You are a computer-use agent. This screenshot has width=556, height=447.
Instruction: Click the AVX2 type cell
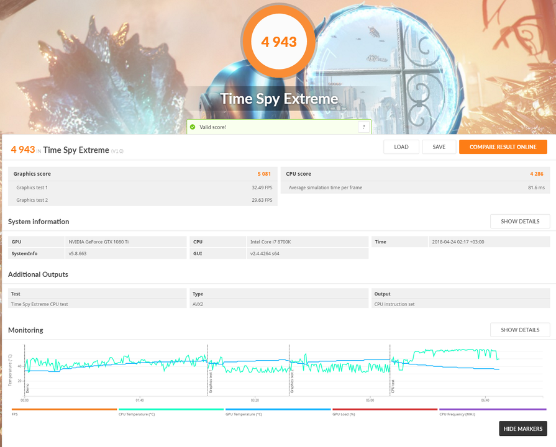279,304
